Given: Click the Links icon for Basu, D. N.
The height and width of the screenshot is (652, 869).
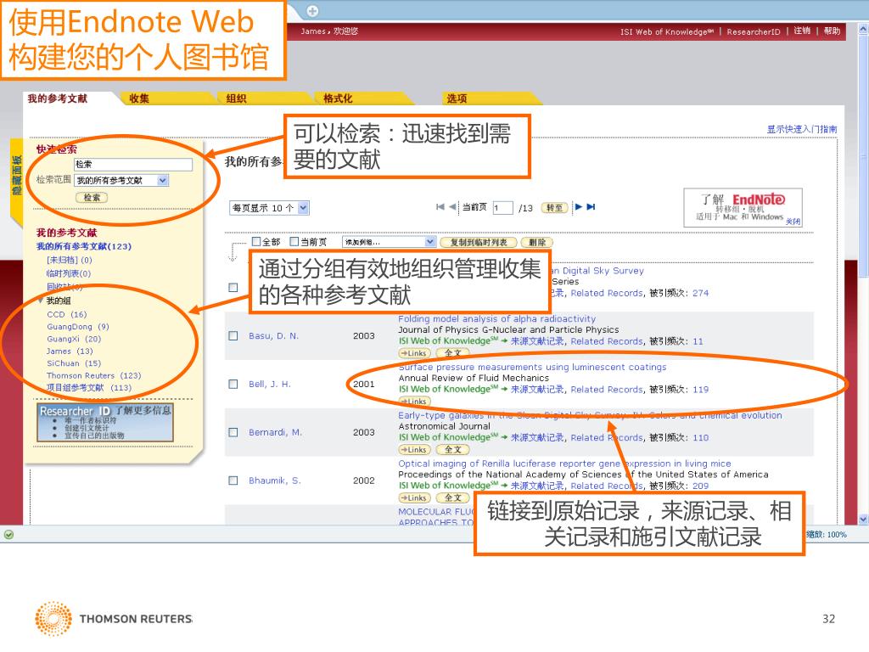Looking at the screenshot, I should pos(414,353).
